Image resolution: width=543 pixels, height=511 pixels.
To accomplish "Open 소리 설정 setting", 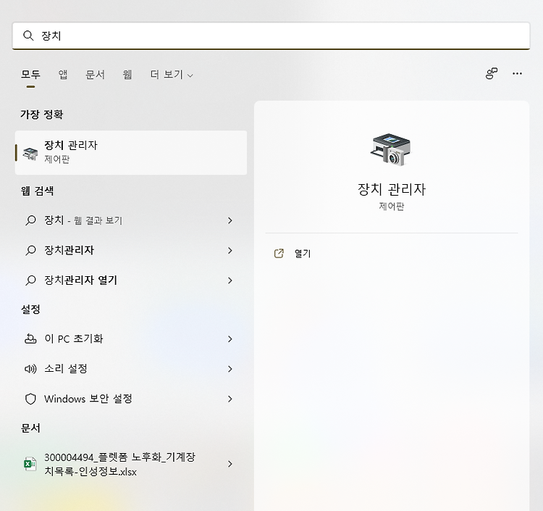I will click(x=131, y=369).
